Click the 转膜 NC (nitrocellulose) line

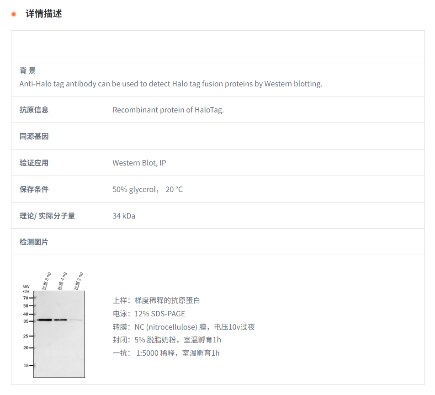pos(184,327)
